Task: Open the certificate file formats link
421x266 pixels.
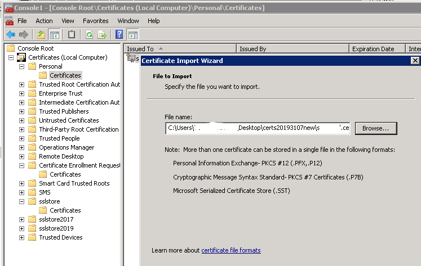Action: point(231,250)
